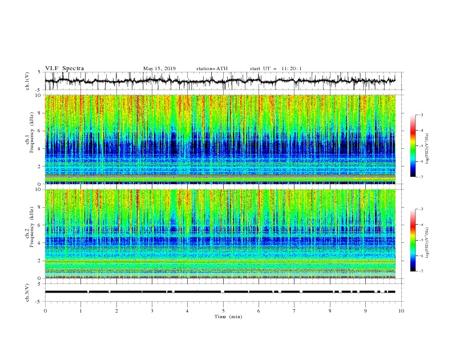Viewport: 452px width, 349px height.
Task: Click the "Time (min)" x-axis label
Action: click(228, 316)
